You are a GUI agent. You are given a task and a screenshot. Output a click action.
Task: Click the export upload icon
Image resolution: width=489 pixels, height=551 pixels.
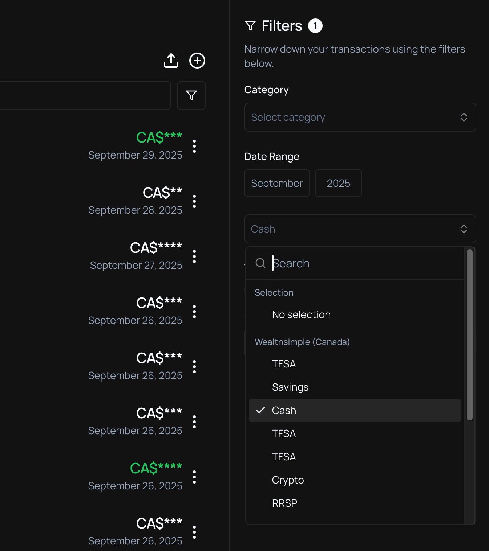(x=171, y=61)
